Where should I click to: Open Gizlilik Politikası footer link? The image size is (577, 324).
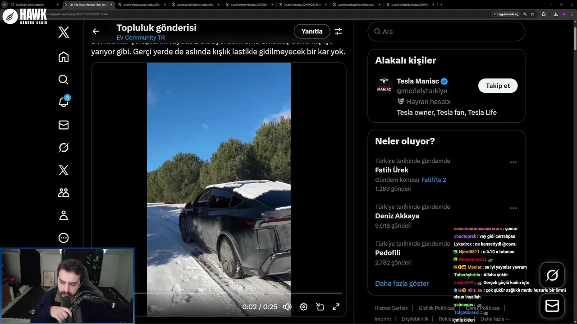tap(437, 308)
